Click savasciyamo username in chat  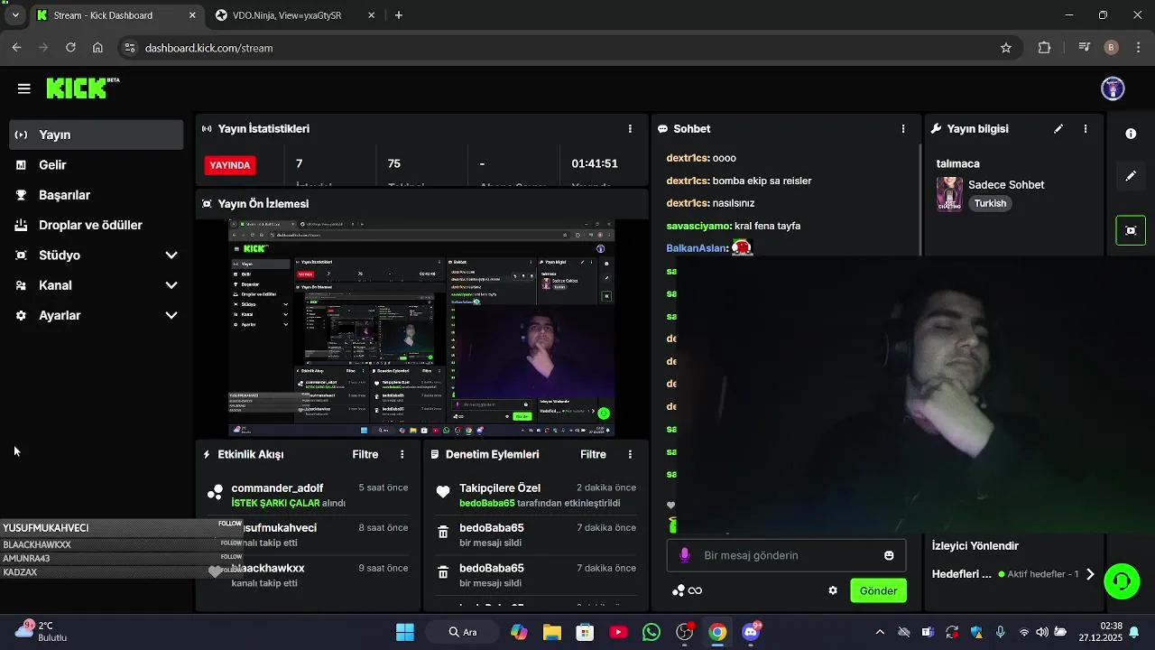698,226
